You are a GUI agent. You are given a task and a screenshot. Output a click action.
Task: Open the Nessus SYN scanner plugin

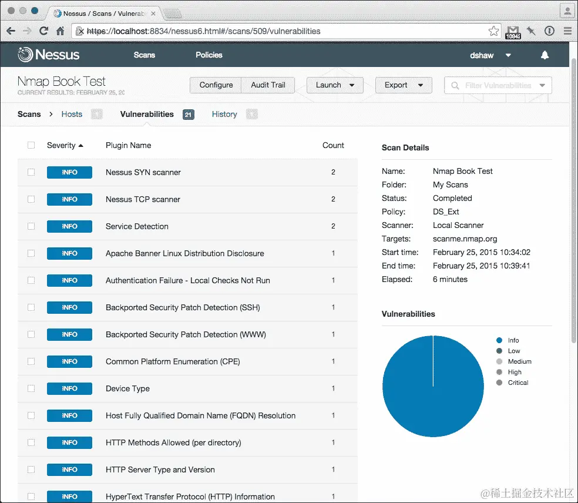tap(143, 172)
